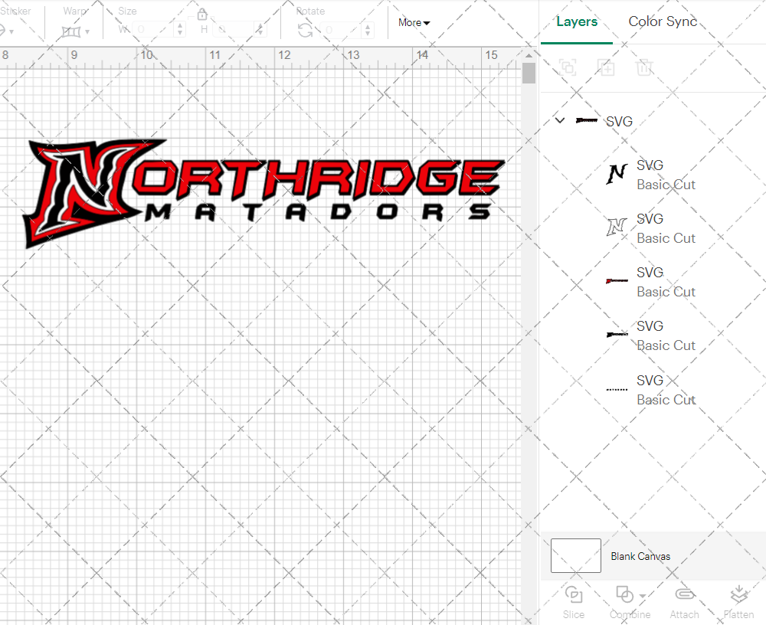The image size is (766, 625).
Task: Click the Duplicate layer icon
Action: pyautogui.click(x=606, y=67)
